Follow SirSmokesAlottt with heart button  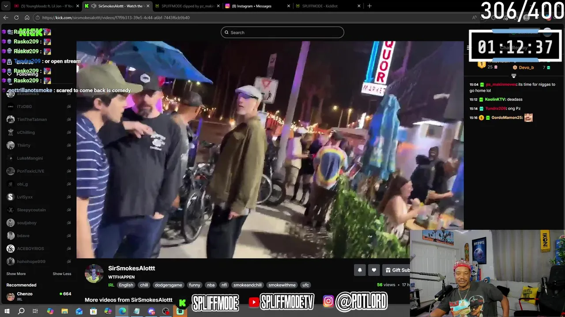pyautogui.click(x=374, y=270)
